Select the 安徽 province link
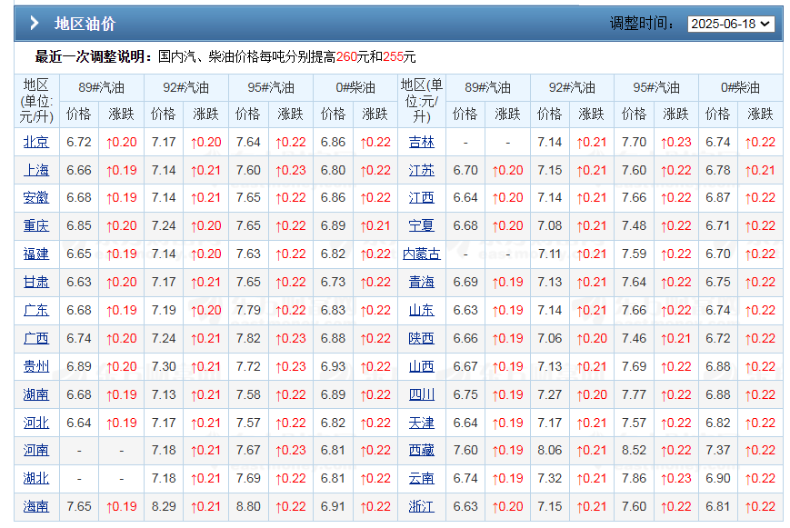Viewport: 790px width, 528px height. pos(36,197)
